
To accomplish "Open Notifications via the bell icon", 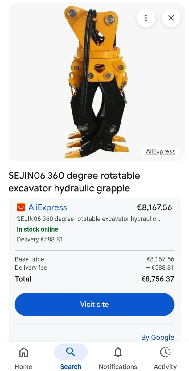I will click(x=118, y=352).
